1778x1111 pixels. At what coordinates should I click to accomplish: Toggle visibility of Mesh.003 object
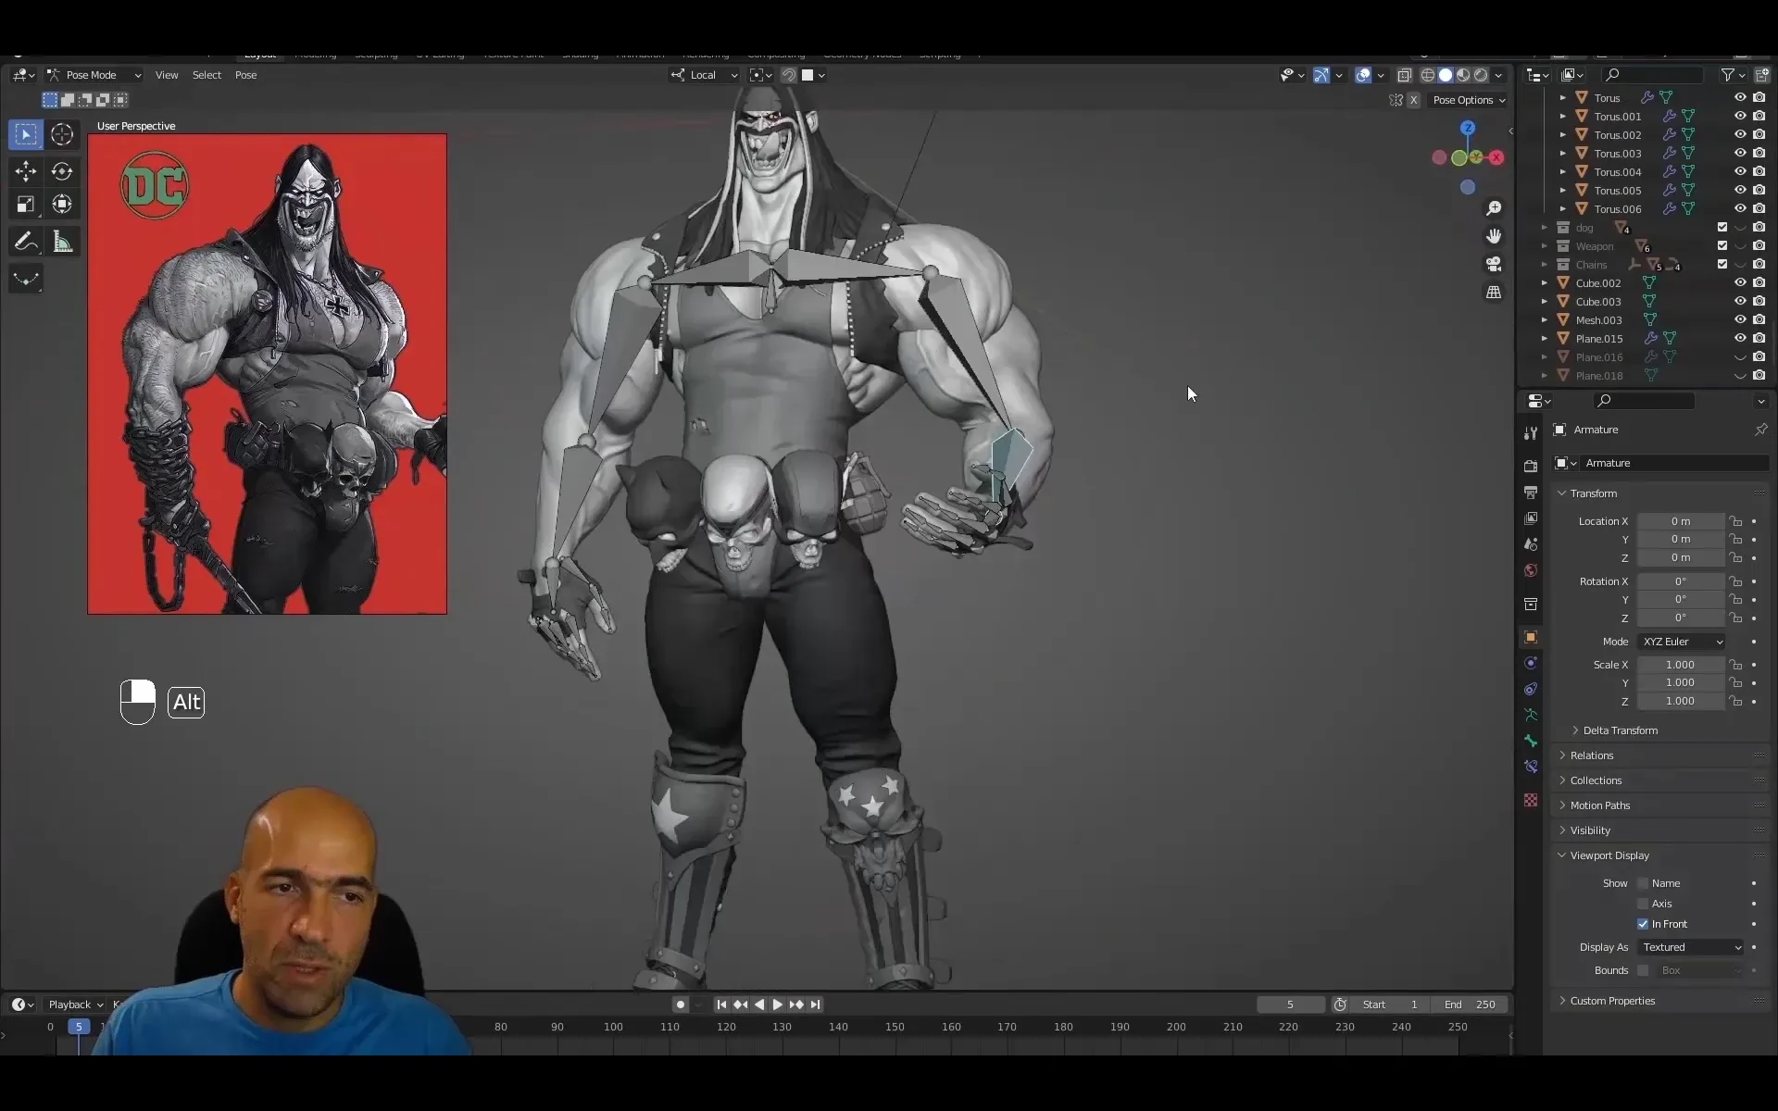click(x=1738, y=318)
